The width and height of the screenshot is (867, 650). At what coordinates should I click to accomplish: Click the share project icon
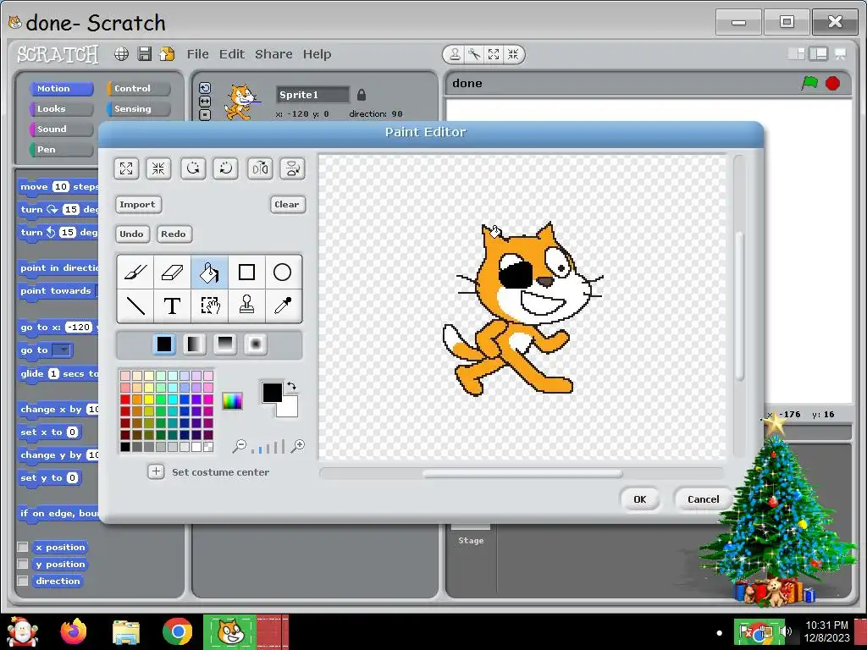tap(167, 54)
